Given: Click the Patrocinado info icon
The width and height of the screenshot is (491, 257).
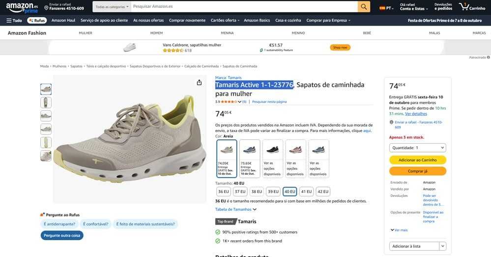Looking at the screenshot, I should click(x=488, y=58).
